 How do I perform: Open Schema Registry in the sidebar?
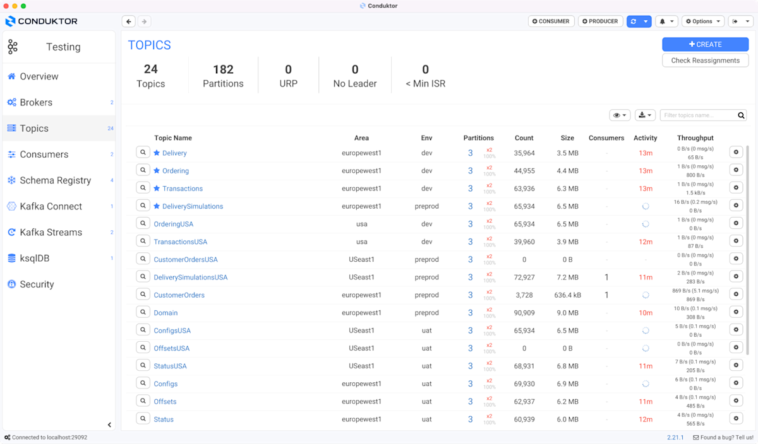(x=59, y=180)
